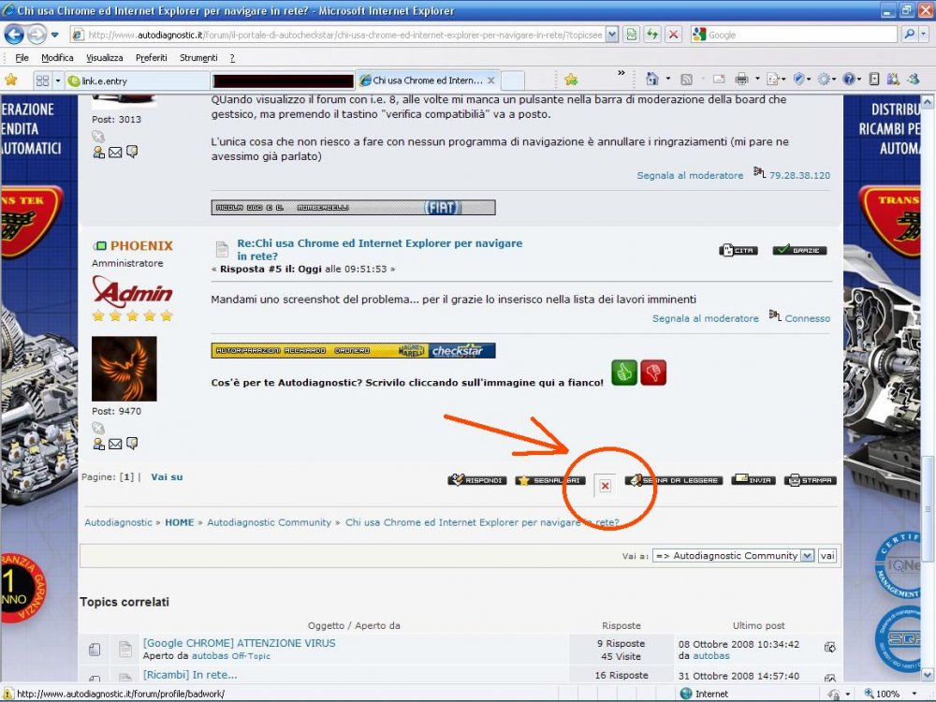The image size is (936, 702).
Task: Click the broken image placeholder icon
Action: 605,486
